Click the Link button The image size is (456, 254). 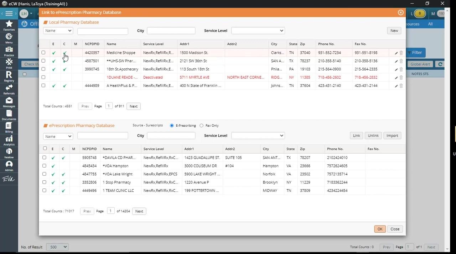[x=356, y=136]
